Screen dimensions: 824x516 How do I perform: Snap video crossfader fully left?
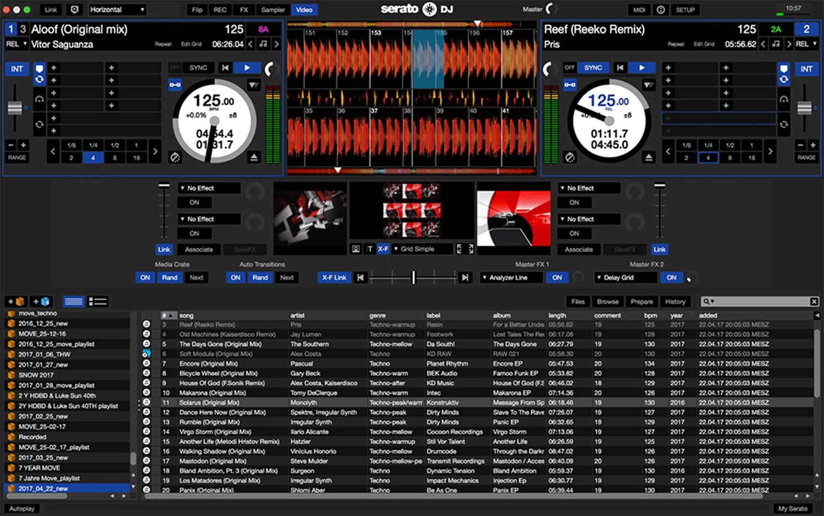pos(360,278)
